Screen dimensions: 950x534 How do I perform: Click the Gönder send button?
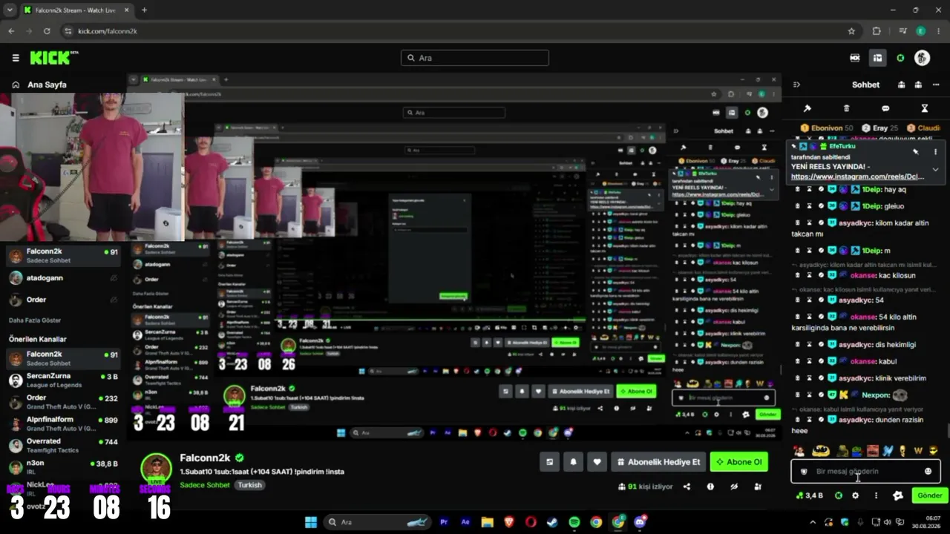(x=929, y=495)
